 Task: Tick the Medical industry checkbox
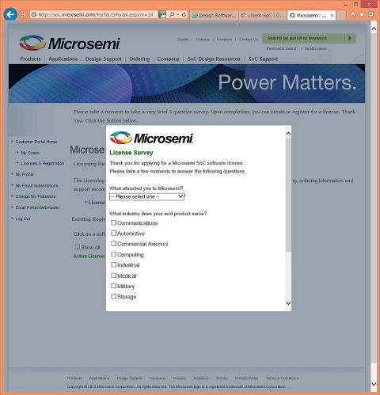tap(113, 275)
